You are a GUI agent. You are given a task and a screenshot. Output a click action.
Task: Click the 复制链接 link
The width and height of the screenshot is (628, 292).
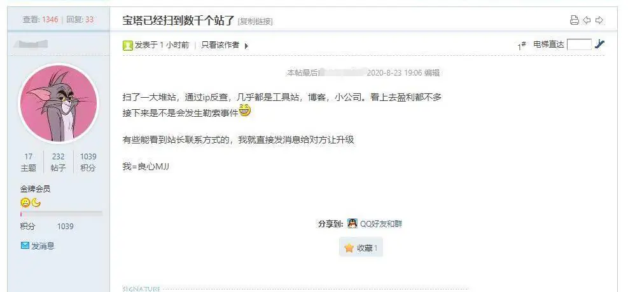point(255,22)
